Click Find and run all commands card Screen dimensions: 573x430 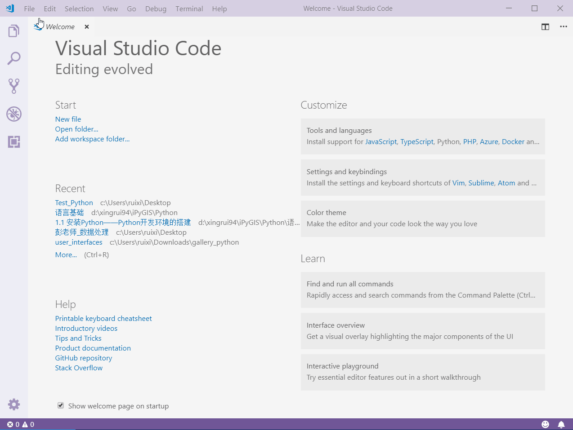coord(423,290)
